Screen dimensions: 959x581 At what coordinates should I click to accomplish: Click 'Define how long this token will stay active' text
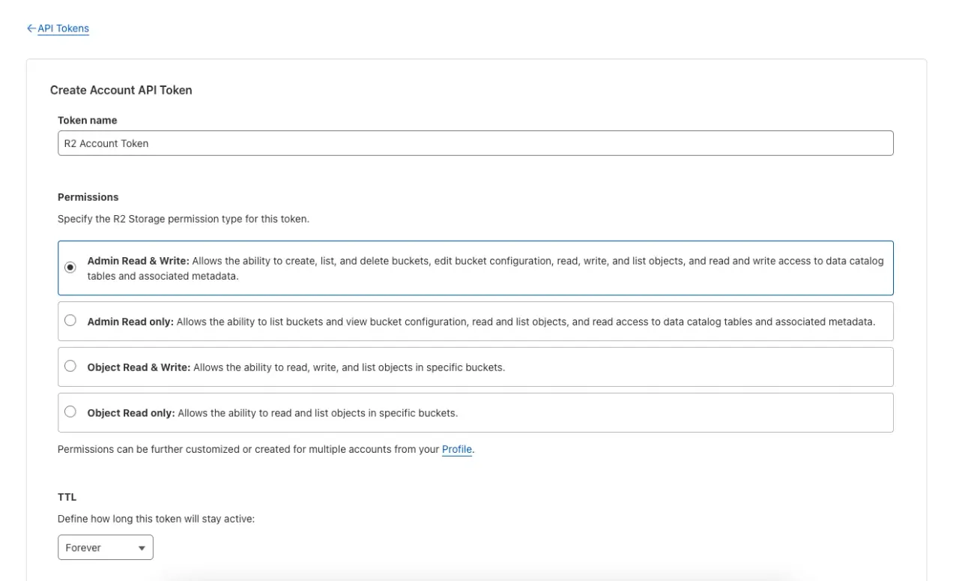tap(157, 519)
